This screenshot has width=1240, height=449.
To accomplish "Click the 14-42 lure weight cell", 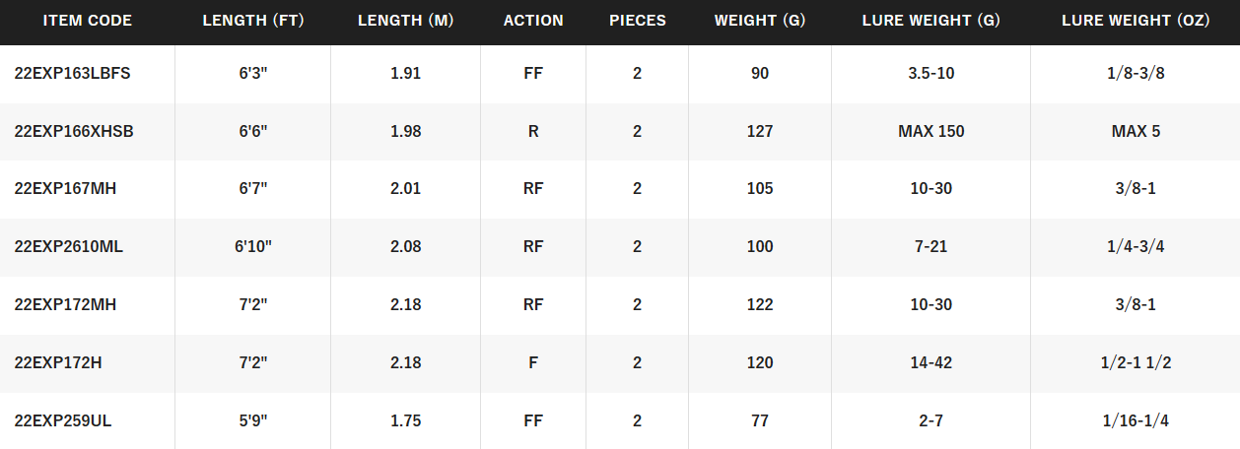I will tap(931, 362).
